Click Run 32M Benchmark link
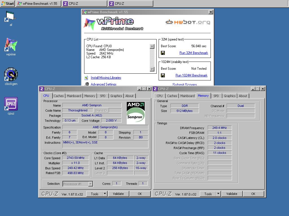Viewport: 289px width, 216px height. tap(194, 53)
